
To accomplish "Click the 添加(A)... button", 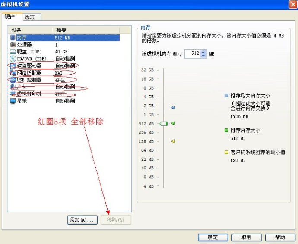I will (82, 220).
